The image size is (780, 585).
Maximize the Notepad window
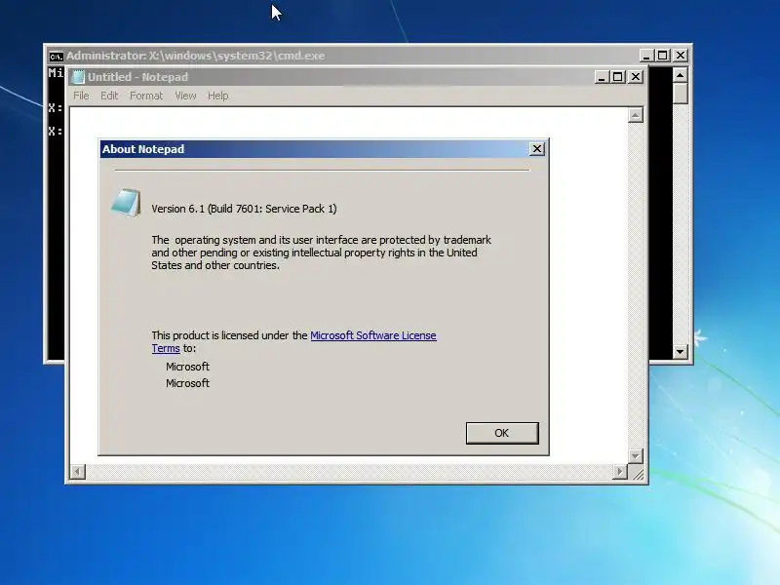point(618,77)
